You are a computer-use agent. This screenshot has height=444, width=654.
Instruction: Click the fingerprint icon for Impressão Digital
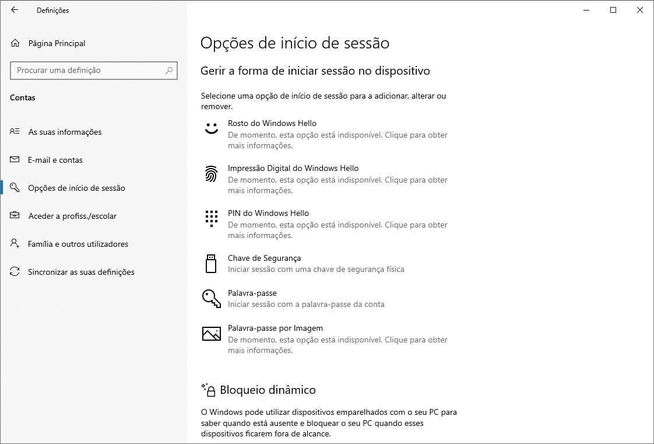[212, 174]
